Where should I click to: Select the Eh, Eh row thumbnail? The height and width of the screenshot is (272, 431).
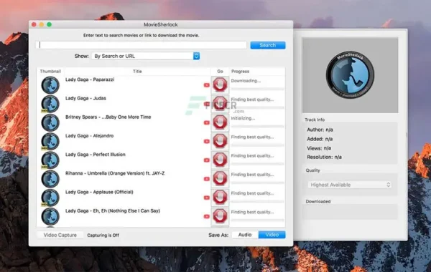click(50, 216)
